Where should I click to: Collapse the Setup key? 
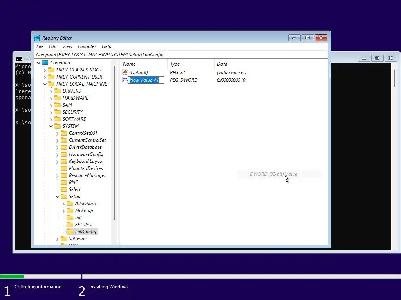point(57,196)
